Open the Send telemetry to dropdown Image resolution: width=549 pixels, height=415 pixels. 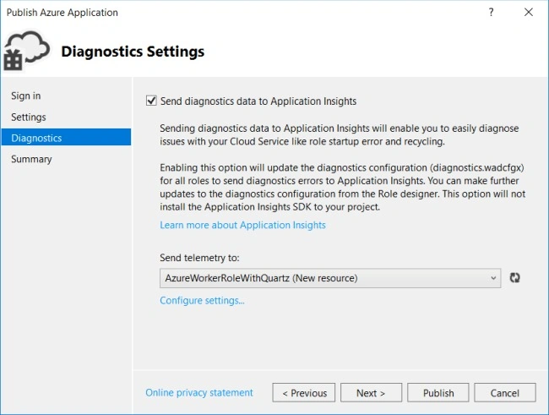tap(330, 278)
